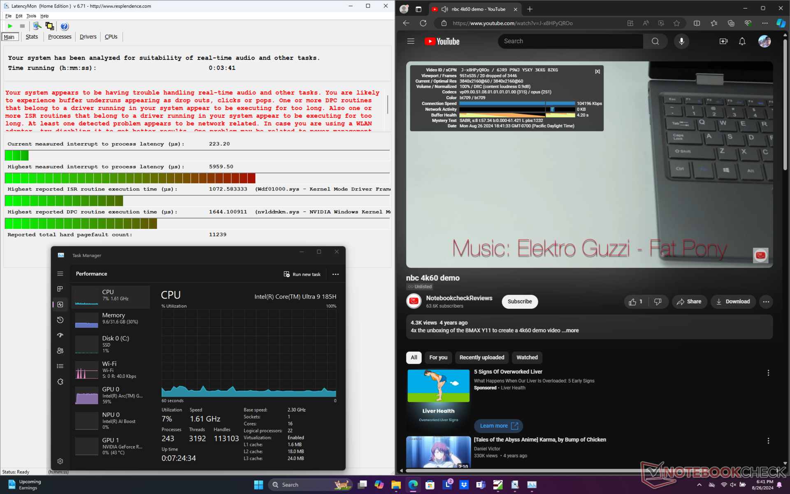Image resolution: width=790 pixels, height=494 pixels.
Task: Click Learn more on Liver Health ad
Action: [x=498, y=426]
